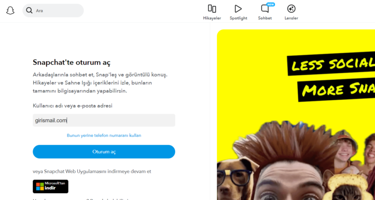
Task: Click the username field containing girismail.com
Action: 104,120
